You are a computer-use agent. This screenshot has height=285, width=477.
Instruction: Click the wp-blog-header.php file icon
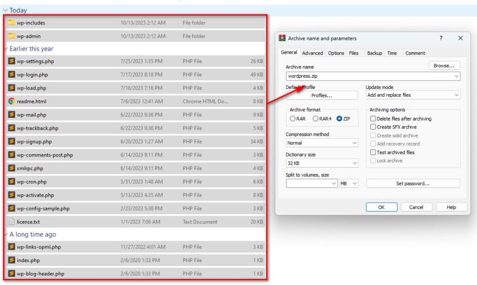point(12,273)
